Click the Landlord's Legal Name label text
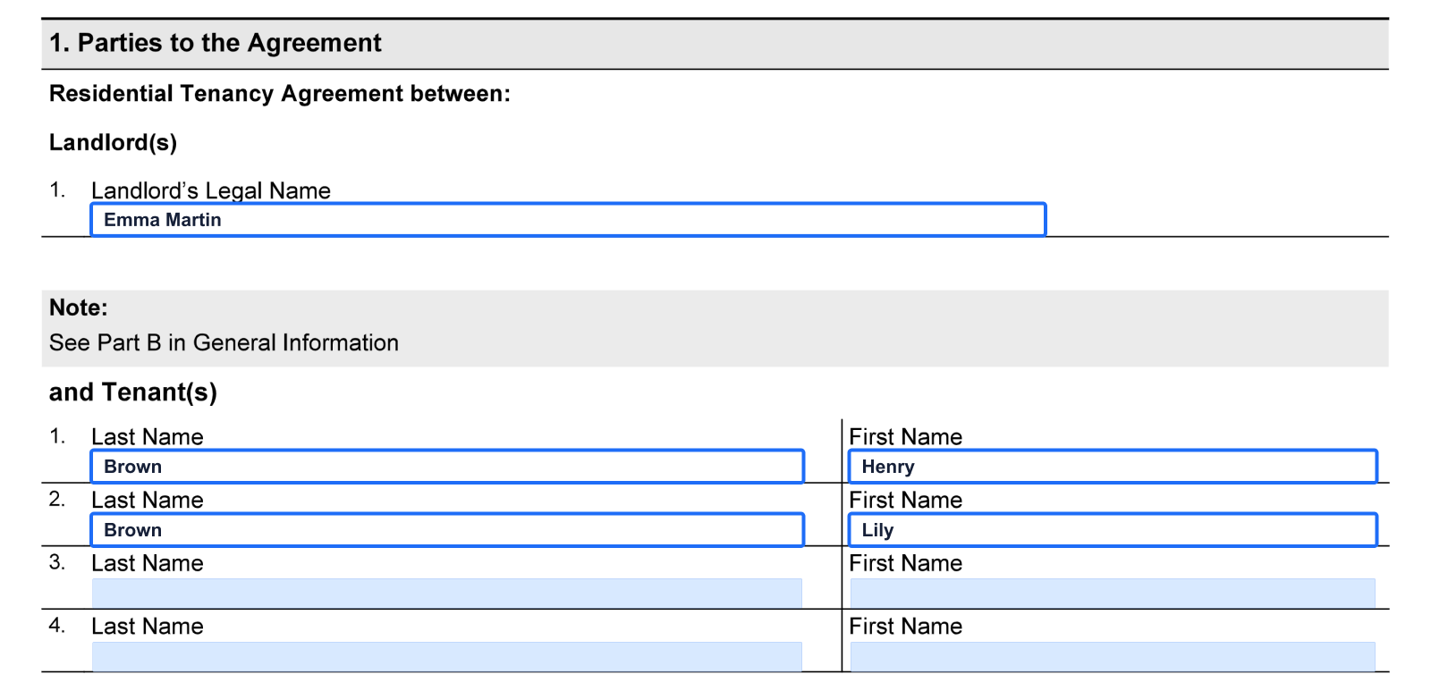 [211, 190]
